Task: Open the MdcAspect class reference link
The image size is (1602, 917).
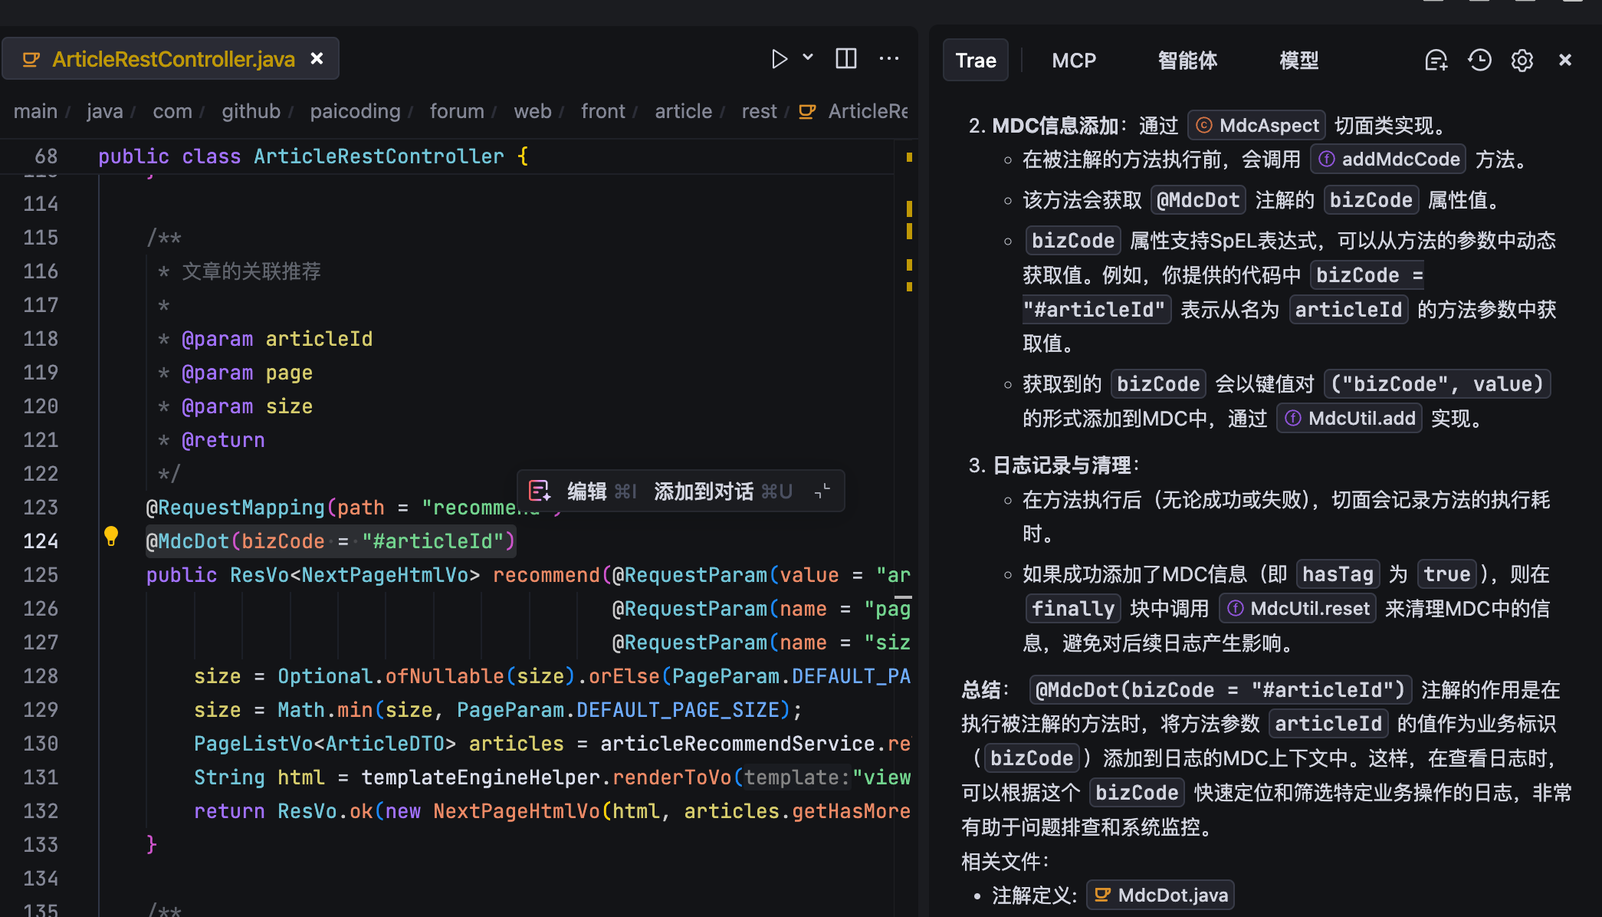Action: tap(1257, 125)
